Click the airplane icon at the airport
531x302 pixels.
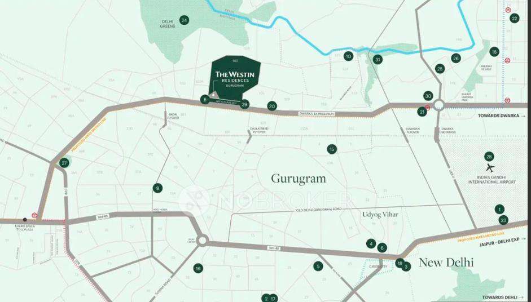pos(489,168)
